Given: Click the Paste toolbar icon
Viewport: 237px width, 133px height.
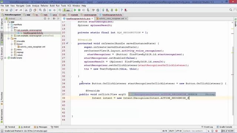Looking at the screenshot, I should tap(35, 10).
